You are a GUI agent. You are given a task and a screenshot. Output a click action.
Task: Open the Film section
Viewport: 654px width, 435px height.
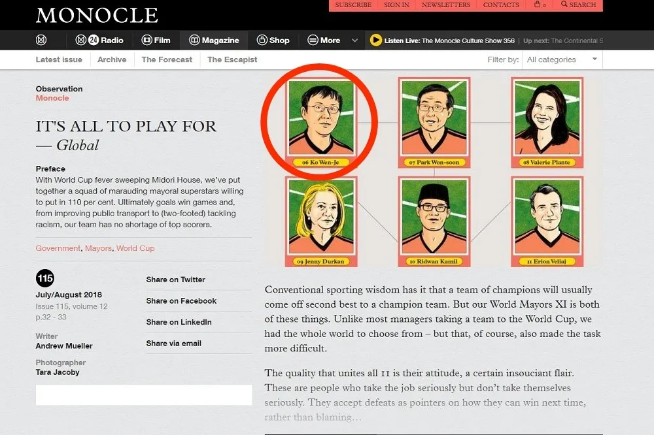point(156,40)
